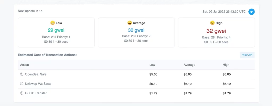Click the Low card's $0.69 cost line
This screenshot has width=272, height=106.
(x=56, y=42)
